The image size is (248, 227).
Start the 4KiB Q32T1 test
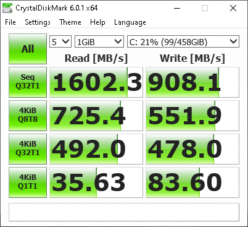[x=28, y=149]
